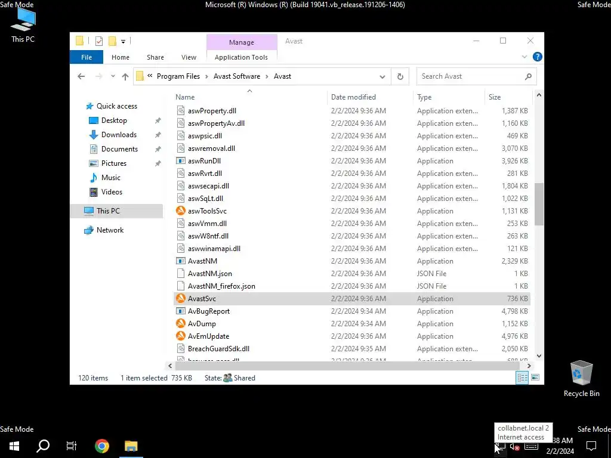Screen dimensions: 611x458
Task: Open Customize Quick Access Toolbar dropdown
Action: pyautogui.click(x=123, y=41)
